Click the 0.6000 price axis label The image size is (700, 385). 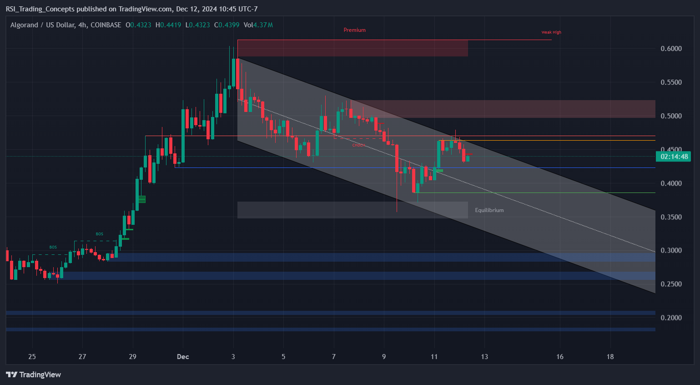671,49
